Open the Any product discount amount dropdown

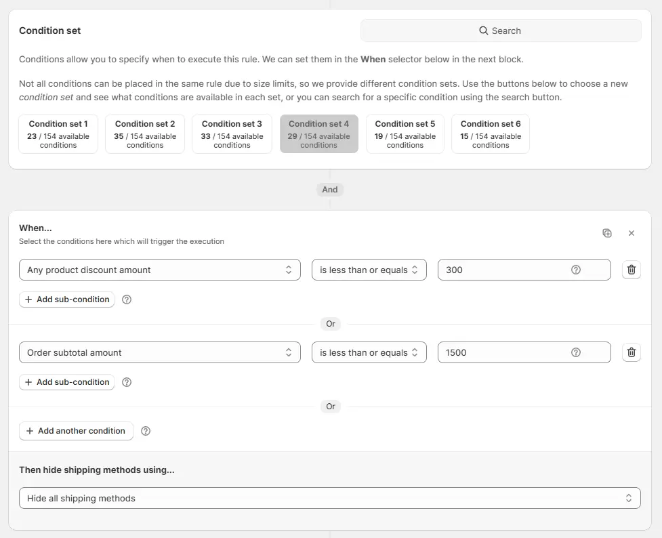[160, 270]
